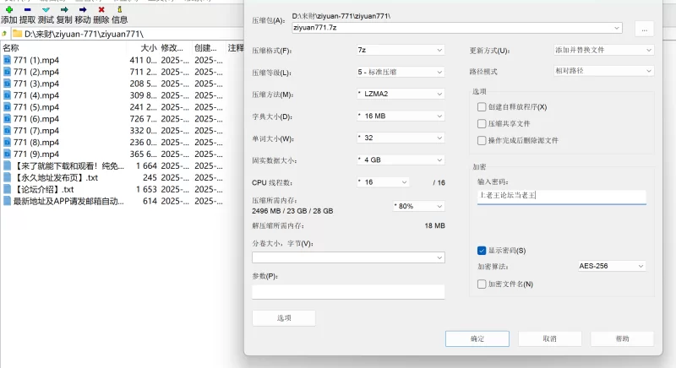Click the up-folder icon beside path bar
The image size is (676, 368).
point(4,34)
